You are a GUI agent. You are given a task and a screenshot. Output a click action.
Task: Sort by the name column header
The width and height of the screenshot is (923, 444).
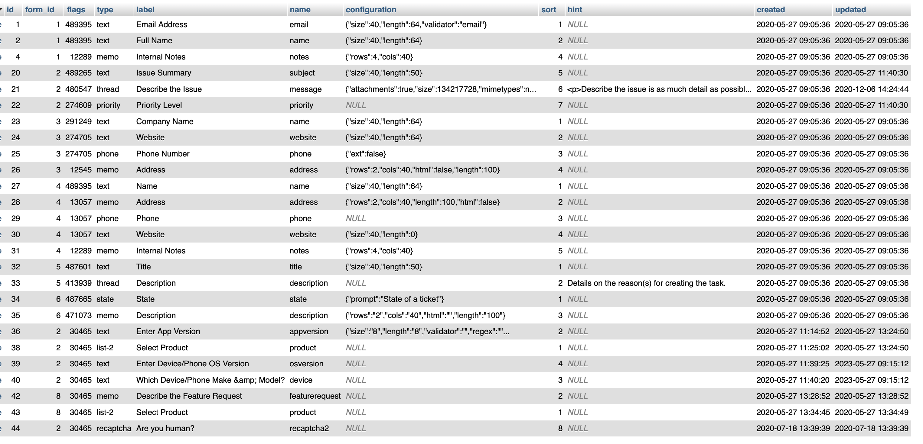coord(300,10)
